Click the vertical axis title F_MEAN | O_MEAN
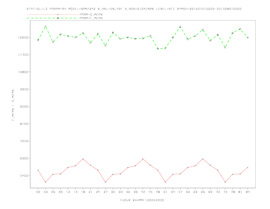The height and width of the screenshot is (209, 270). point(13,105)
